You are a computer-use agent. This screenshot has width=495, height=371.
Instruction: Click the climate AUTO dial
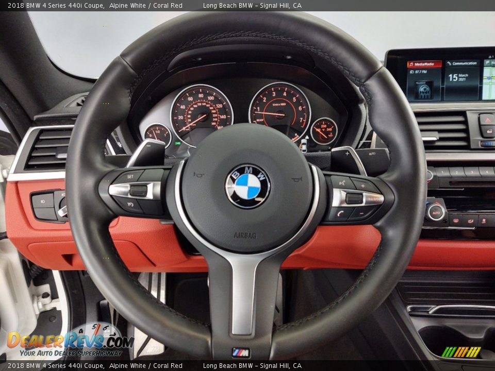pos(436,212)
